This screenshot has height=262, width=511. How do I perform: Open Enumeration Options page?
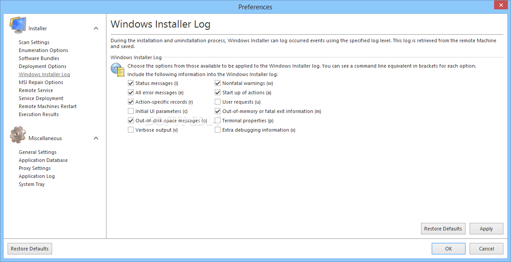point(43,50)
